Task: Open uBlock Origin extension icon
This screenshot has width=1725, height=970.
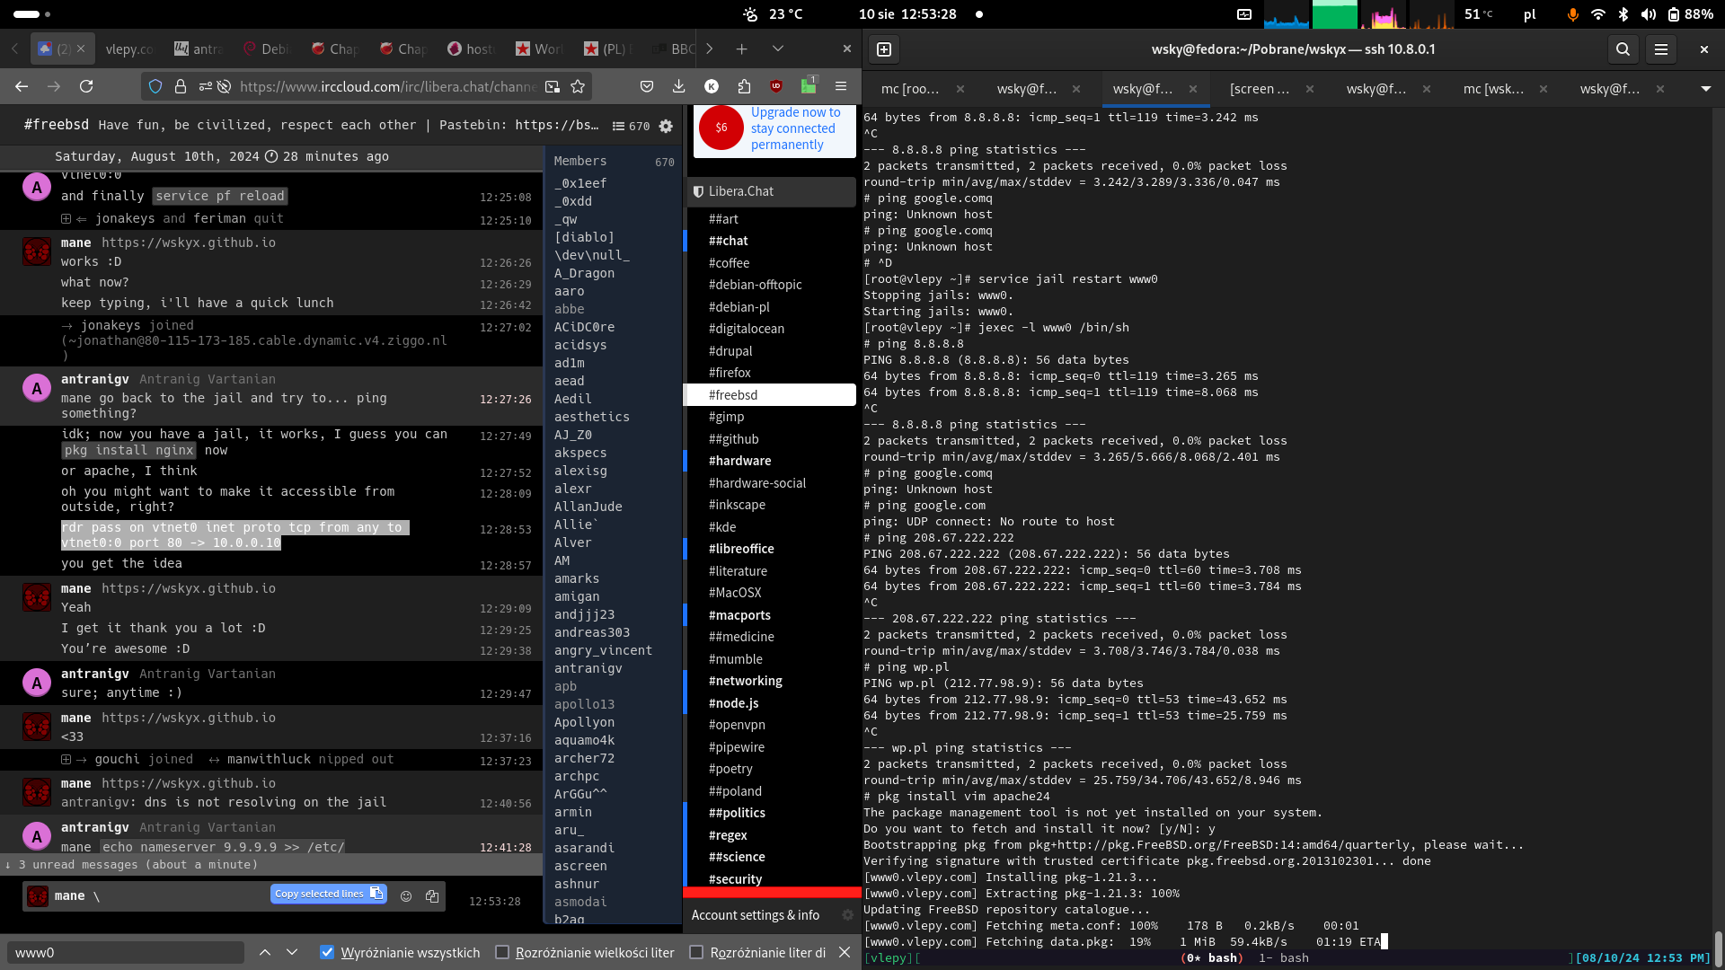Action: click(776, 86)
